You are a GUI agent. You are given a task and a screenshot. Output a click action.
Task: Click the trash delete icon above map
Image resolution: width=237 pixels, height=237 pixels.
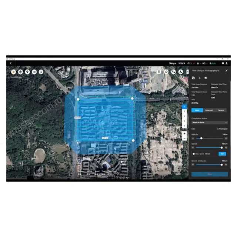[158, 72]
